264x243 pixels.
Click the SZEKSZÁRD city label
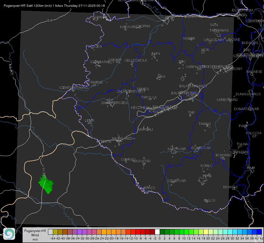click(x=239, y=152)
